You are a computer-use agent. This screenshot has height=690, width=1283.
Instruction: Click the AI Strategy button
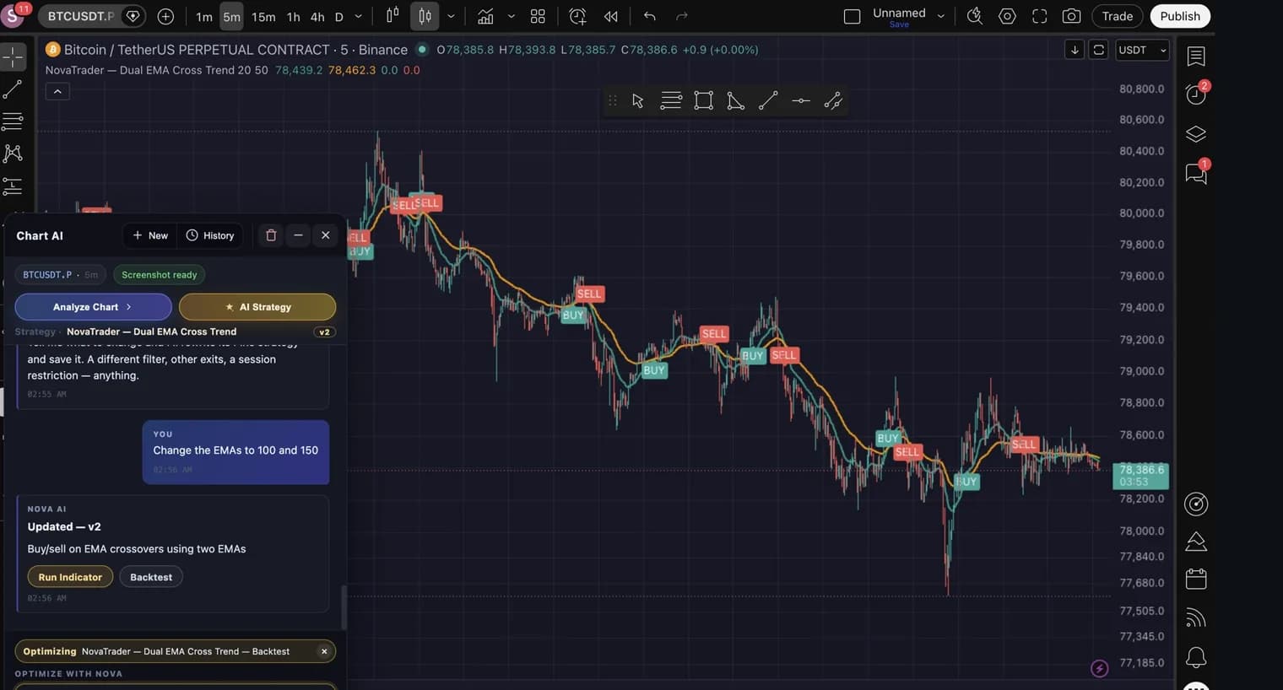[x=257, y=307]
